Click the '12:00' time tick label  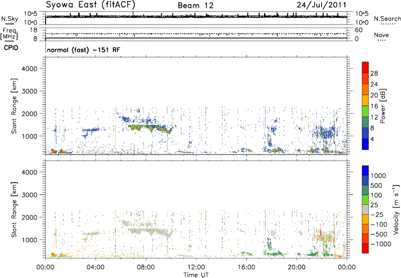click(x=196, y=267)
